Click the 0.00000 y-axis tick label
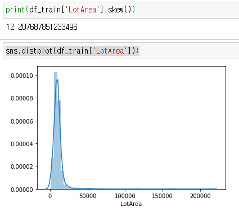239x215 pixels. pos(22,190)
